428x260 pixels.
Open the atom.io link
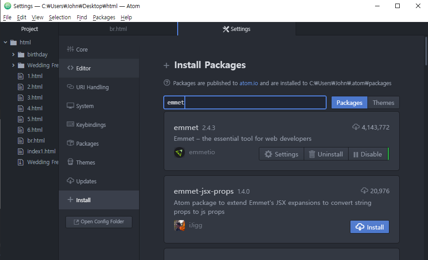(249, 83)
